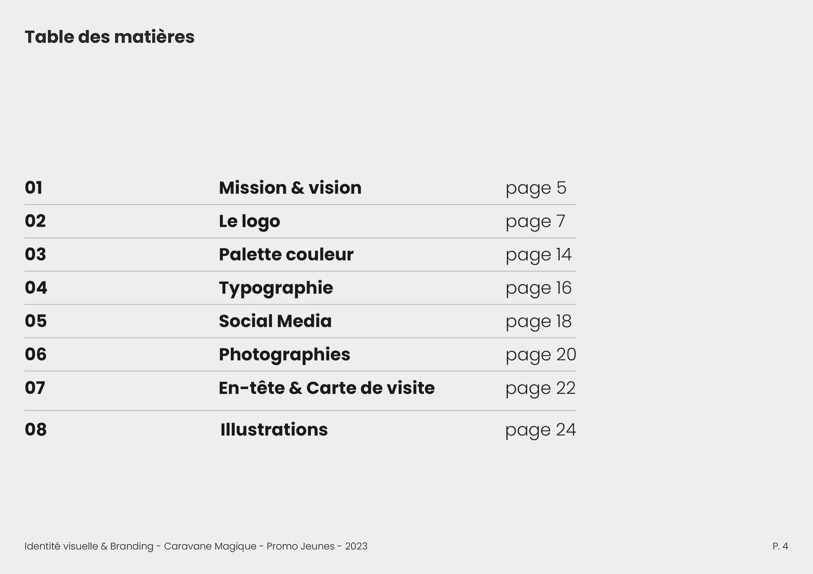Select the 'page 20' reference
This screenshot has width=813, height=574.
(x=541, y=355)
